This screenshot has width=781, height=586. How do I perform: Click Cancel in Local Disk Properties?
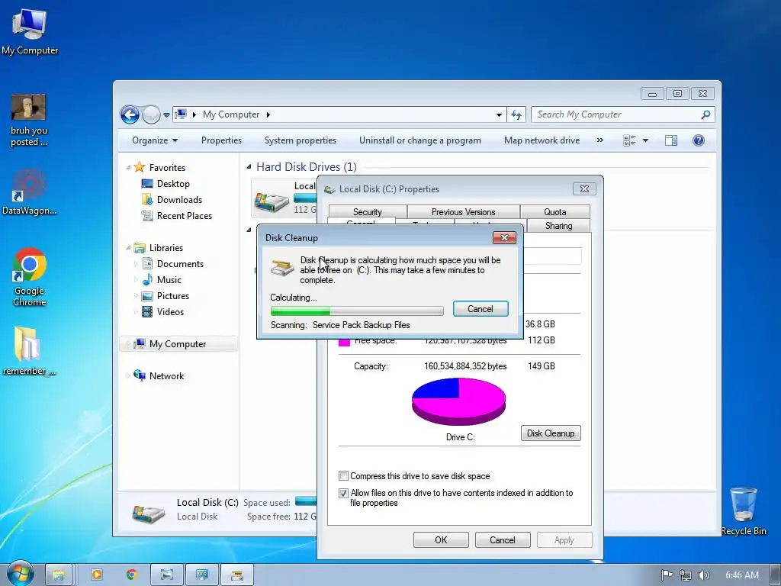pos(502,540)
